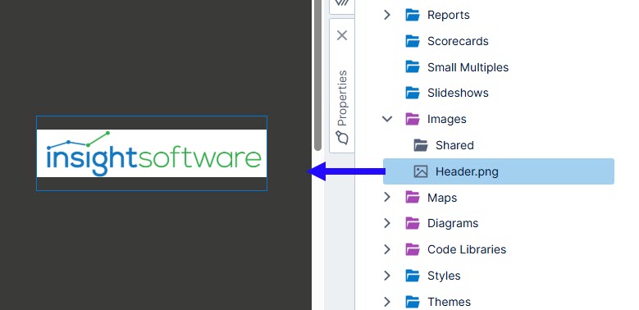
Task: Select the Maps tree label
Action: [442, 198]
